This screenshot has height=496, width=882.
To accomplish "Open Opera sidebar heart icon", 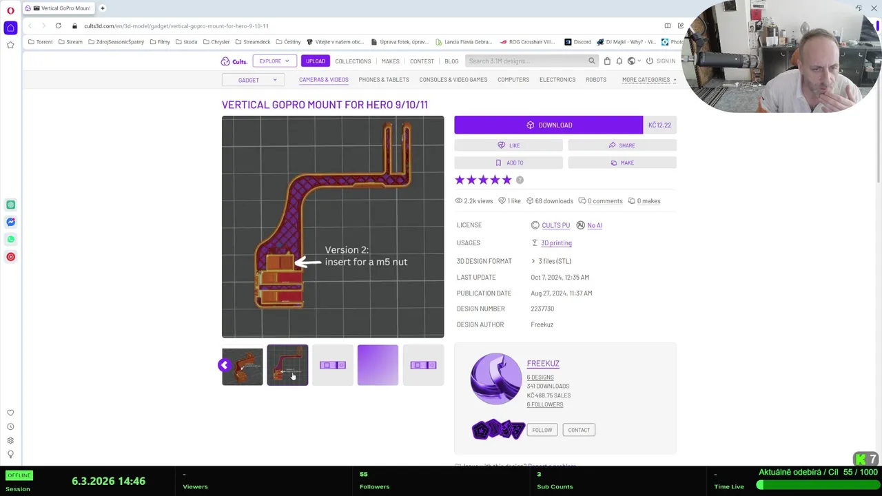I will point(10,413).
